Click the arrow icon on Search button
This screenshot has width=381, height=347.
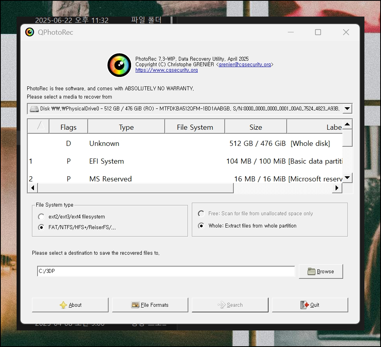point(221,305)
